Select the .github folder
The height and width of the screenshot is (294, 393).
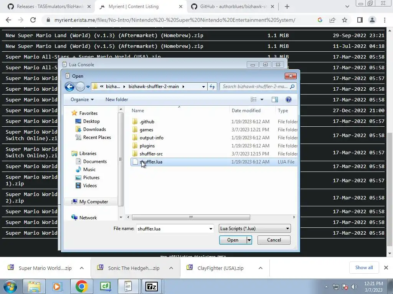click(147, 122)
